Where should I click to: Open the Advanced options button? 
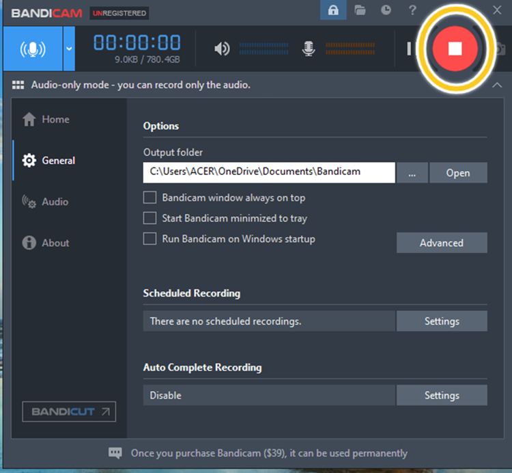pos(442,243)
